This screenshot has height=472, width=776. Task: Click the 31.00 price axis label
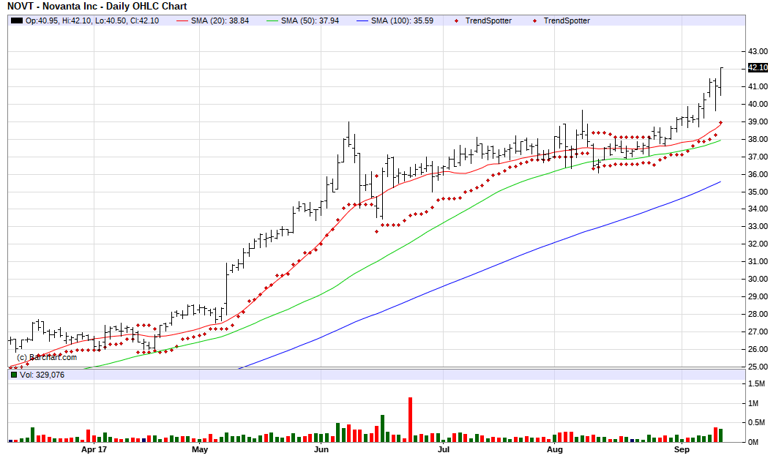click(x=758, y=262)
